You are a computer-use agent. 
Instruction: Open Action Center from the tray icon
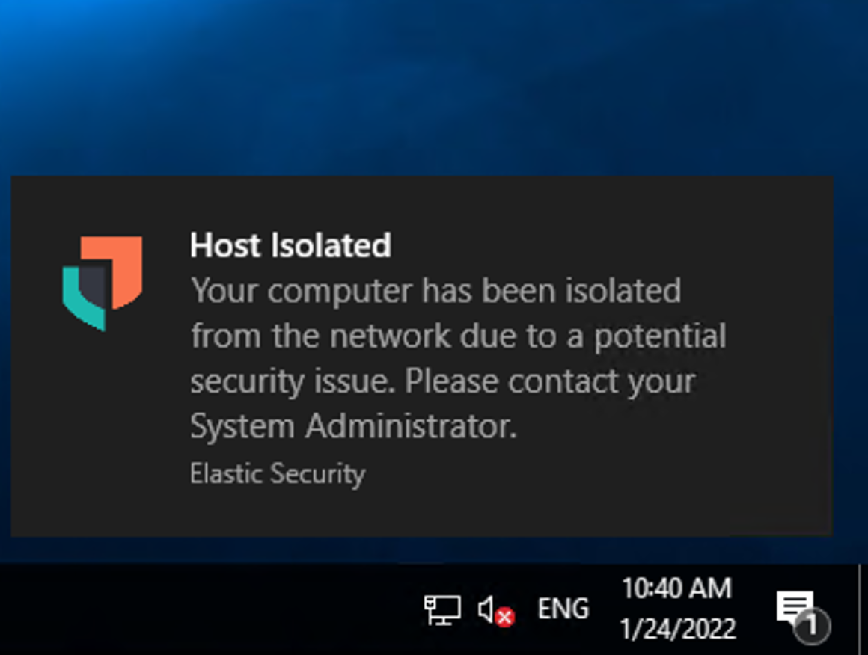click(x=795, y=606)
